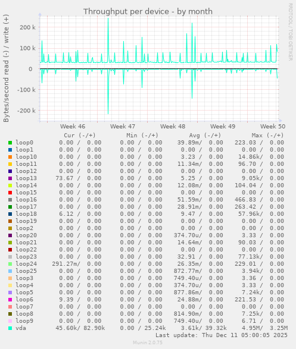Select the loop16 legend label
Viewport: 296px width, 349px height.
tap(26, 199)
